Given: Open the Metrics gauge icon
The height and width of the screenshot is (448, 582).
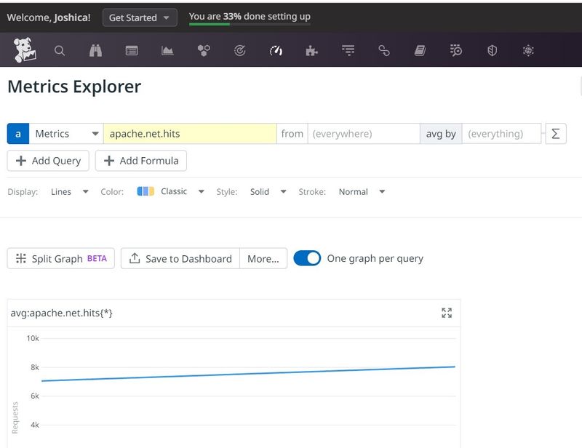Looking at the screenshot, I should click(x=276, y=50).
